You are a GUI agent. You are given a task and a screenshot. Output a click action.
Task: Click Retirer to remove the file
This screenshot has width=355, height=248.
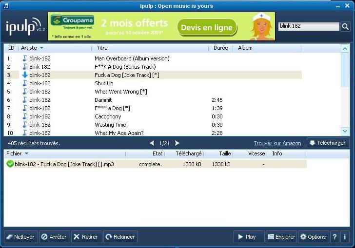[87, 237]
